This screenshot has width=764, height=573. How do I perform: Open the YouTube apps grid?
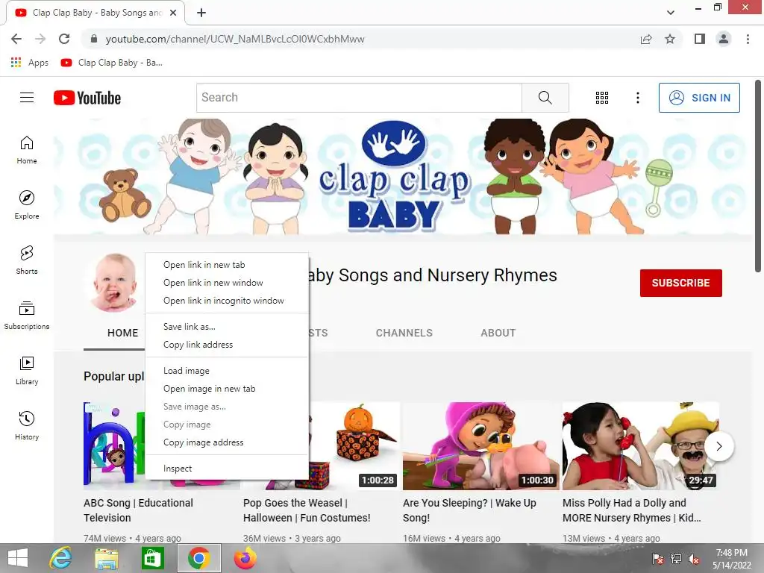(x=602, y=98)
